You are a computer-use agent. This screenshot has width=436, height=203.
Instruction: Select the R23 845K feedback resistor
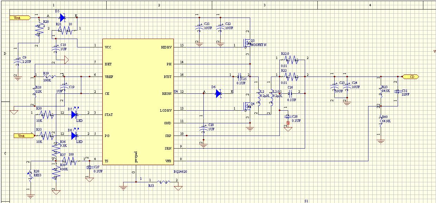click(x=380, y=91)
